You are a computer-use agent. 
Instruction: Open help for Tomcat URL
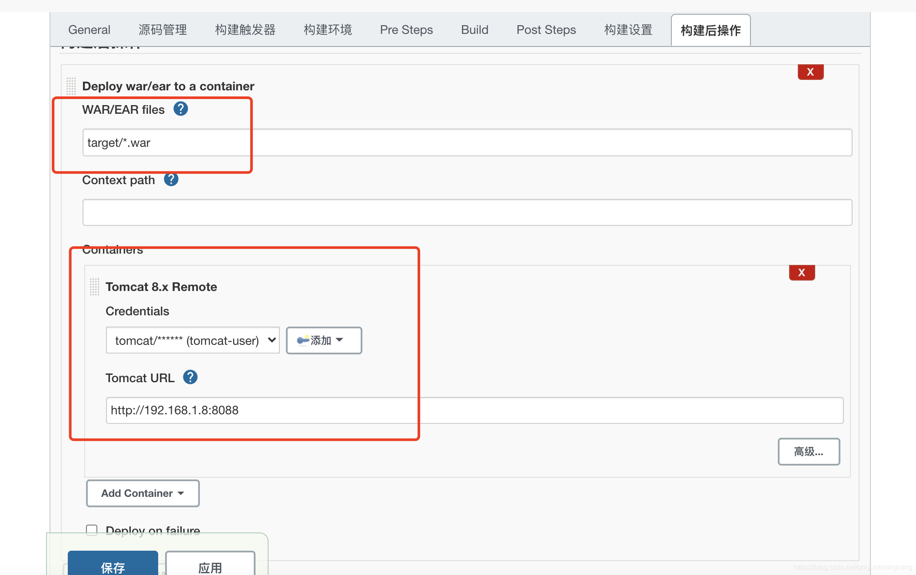(190, 377)
